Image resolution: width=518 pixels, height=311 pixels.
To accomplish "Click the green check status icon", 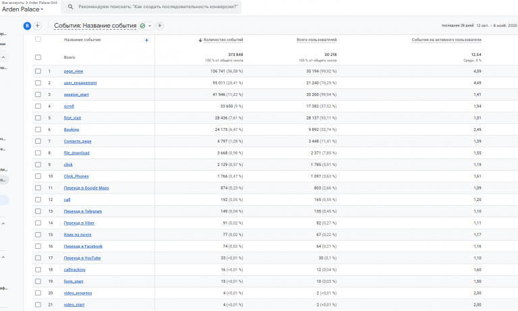I will coord(142,26).
